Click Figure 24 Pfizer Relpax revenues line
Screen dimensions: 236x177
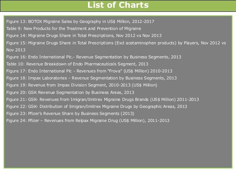tap(88, 120)
